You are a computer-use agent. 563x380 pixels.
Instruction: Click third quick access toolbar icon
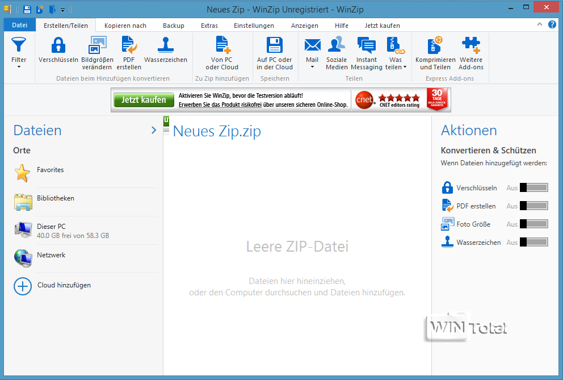(52, 9)
